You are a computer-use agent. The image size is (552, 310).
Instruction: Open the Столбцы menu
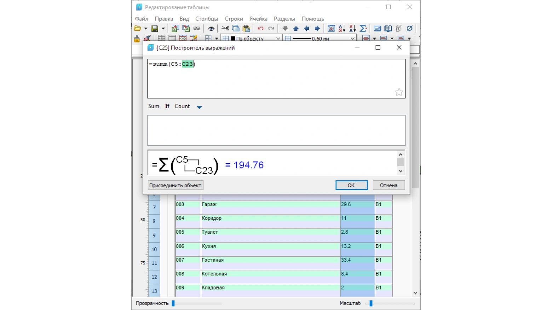(207, 19)
